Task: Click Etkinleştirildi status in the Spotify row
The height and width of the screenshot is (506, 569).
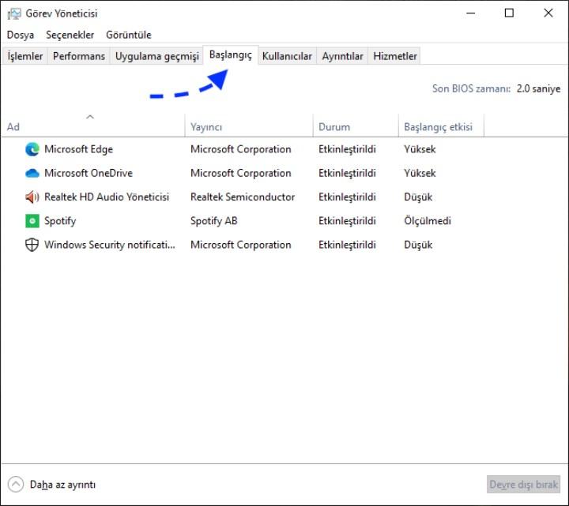Action: (x=347, y=221)
